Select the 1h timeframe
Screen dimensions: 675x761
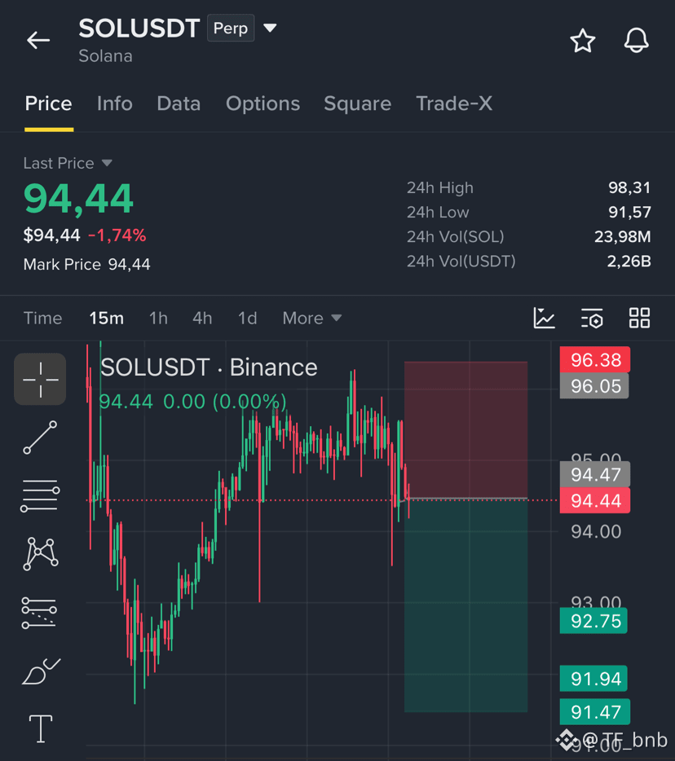[158, 319]
